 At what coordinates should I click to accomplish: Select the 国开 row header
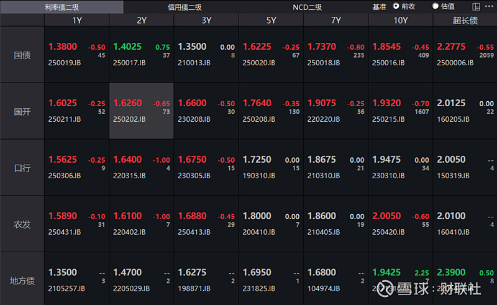(22, 111)
